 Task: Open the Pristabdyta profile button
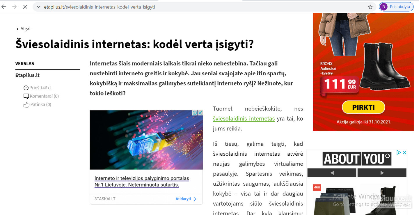(x=396, y=7)
